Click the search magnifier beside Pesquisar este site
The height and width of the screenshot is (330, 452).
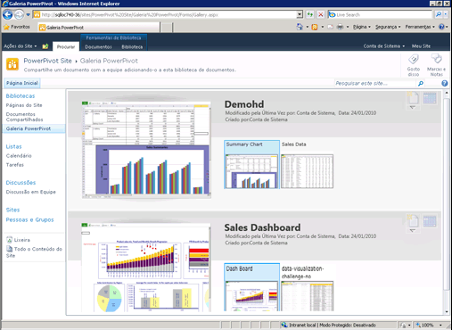pyautogui.click(x=421, y=84)
